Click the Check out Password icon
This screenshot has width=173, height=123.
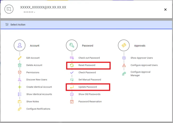(x=72, y=58)
